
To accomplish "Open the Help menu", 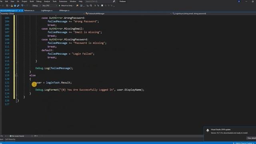I will 80,1.
